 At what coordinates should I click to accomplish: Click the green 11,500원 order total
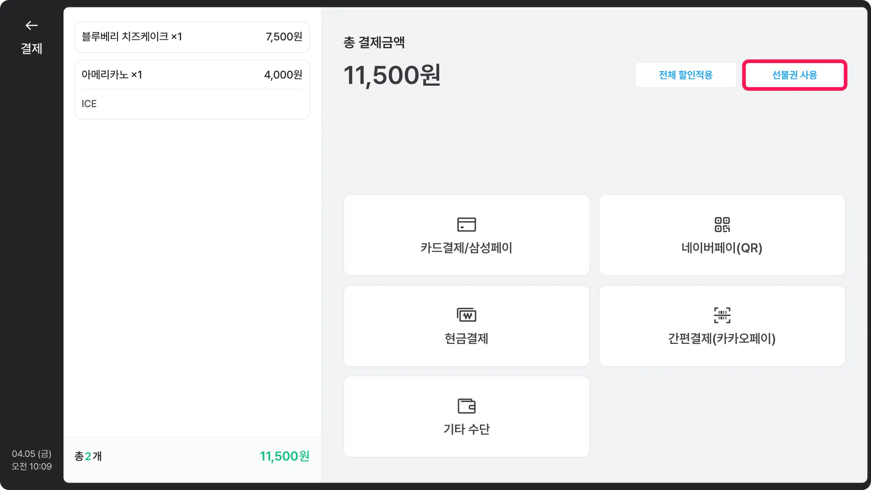coord(284,456)
